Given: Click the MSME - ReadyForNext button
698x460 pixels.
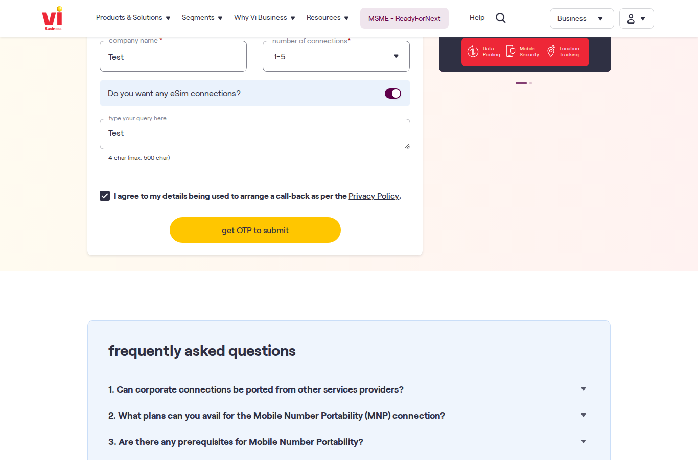Looking at the screenshot, I should [x=404, y=18].
